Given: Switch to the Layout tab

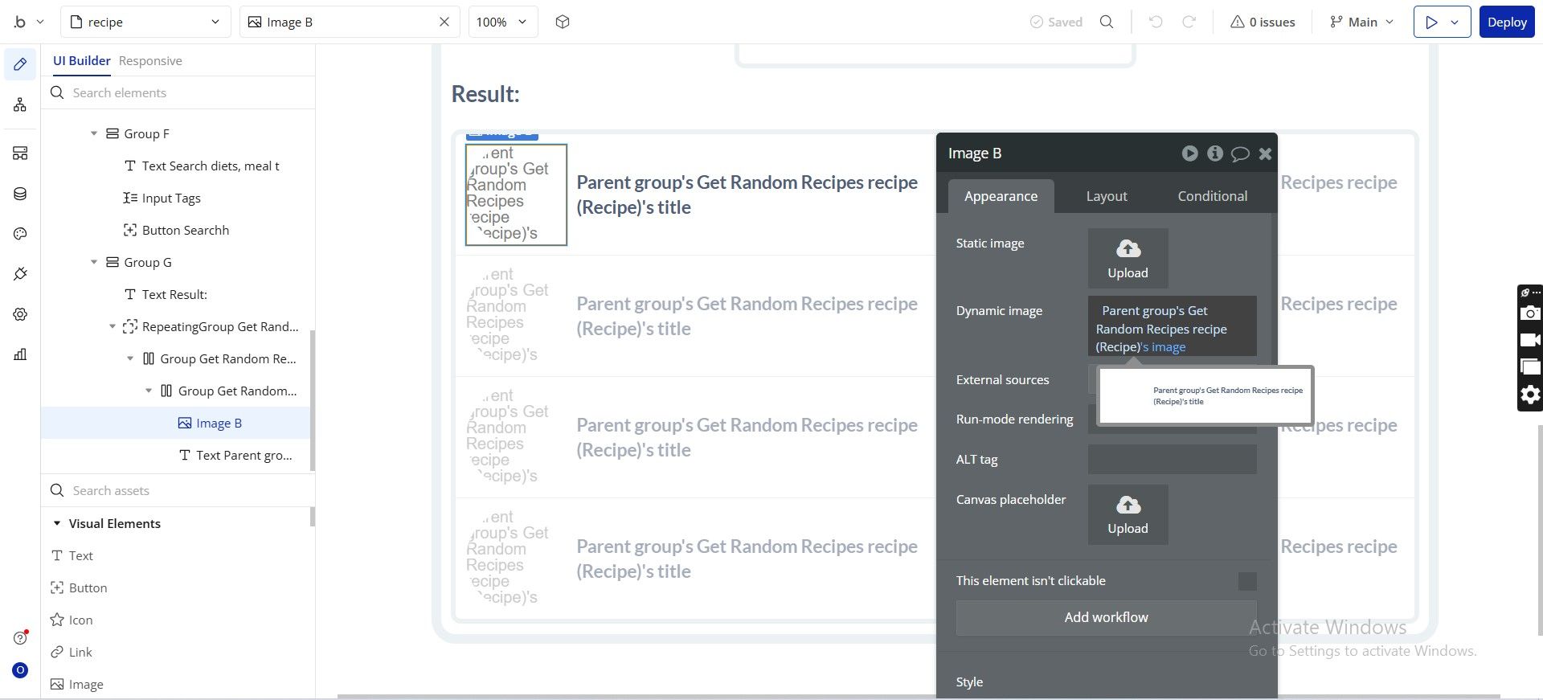Looking at the screenshot, I should pyautogui.click(x=1107, y=196).
